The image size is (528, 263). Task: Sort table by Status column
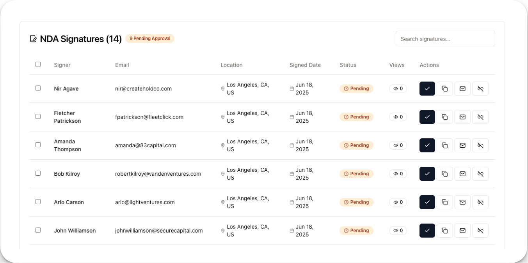[348, 65]
